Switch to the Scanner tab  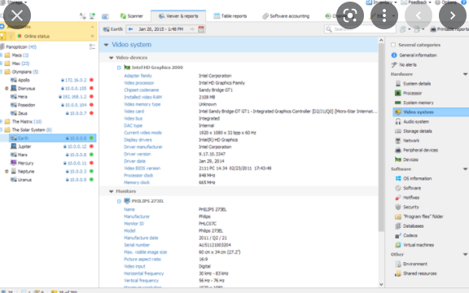[x=131, y=16]
